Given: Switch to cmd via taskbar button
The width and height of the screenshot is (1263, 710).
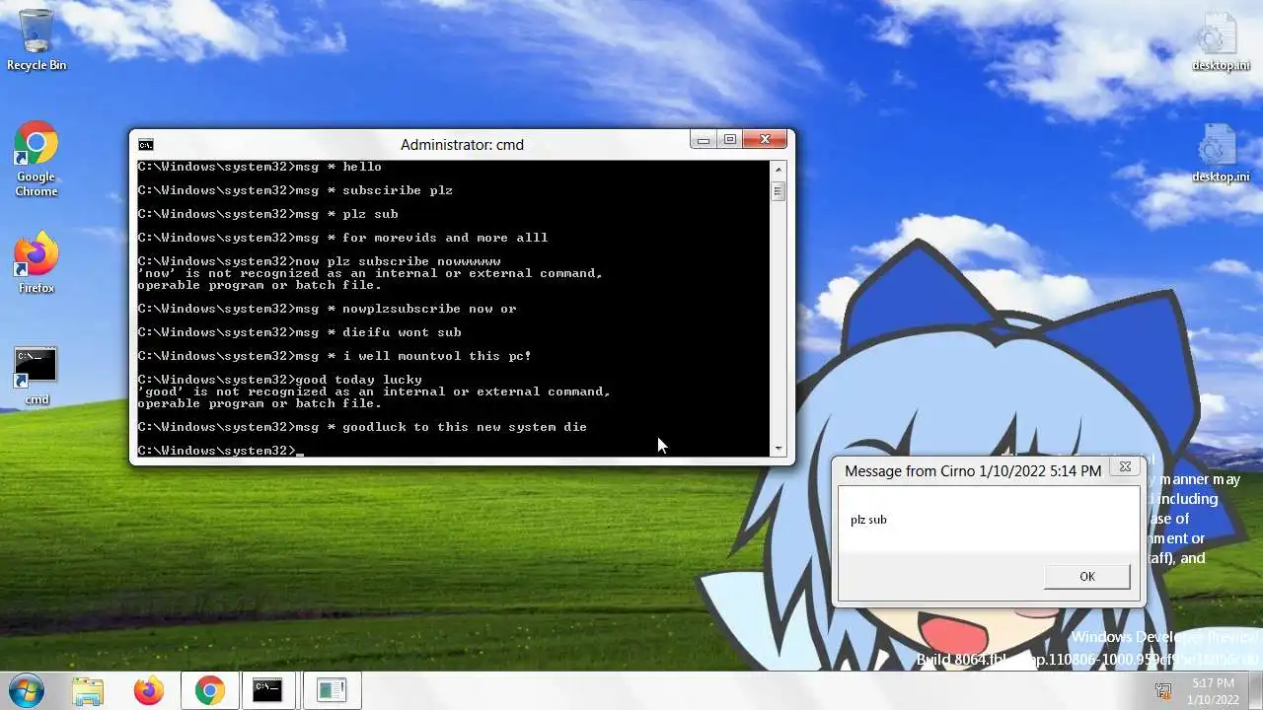Looking at the screenshot, I should coord(268,690).
